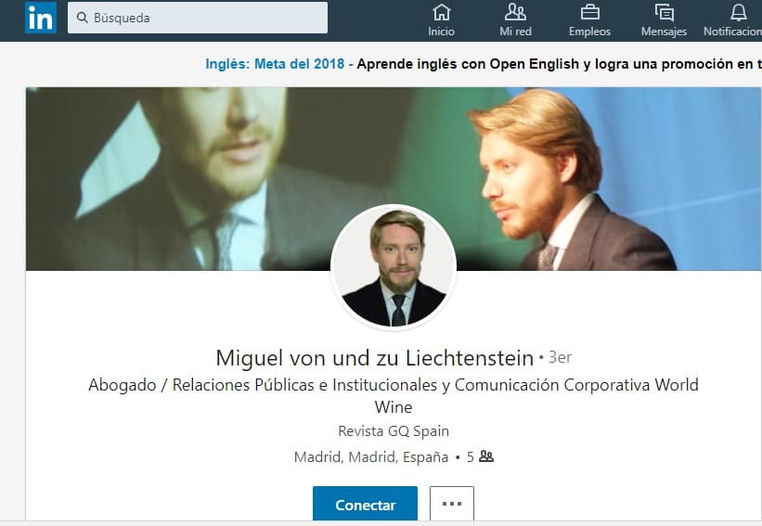Click the Inglés: Meta del 2018 ad link
The height and width of the screenshot is (526, 762).
click(x=275, y=64)
